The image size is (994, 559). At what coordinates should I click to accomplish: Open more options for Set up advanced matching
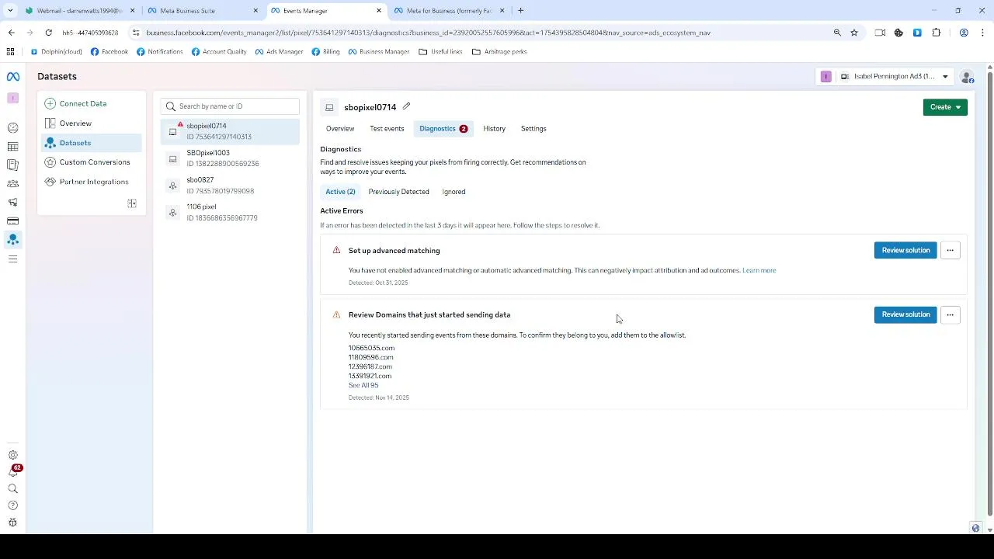click(950, 250)
